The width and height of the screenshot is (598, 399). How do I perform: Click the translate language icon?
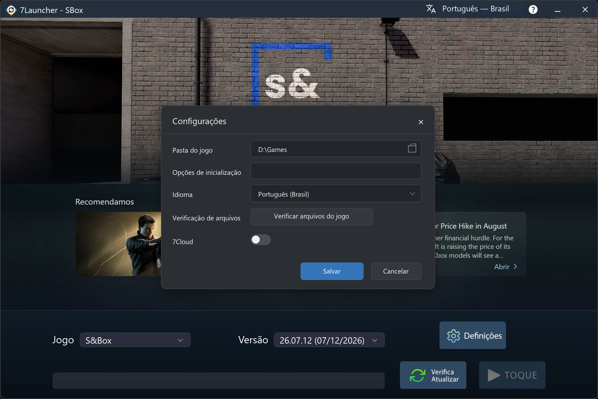[431, 9]
